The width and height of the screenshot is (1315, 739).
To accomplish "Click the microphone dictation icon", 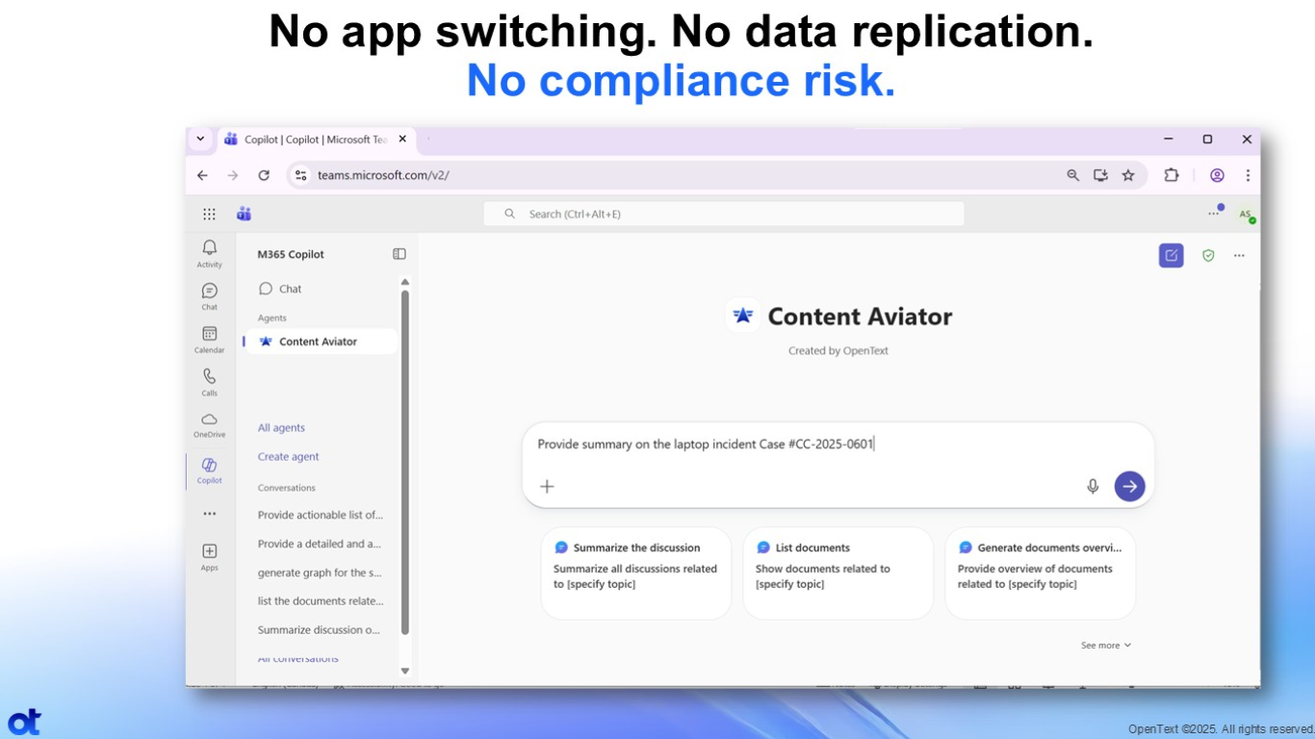I will 1093,486.
